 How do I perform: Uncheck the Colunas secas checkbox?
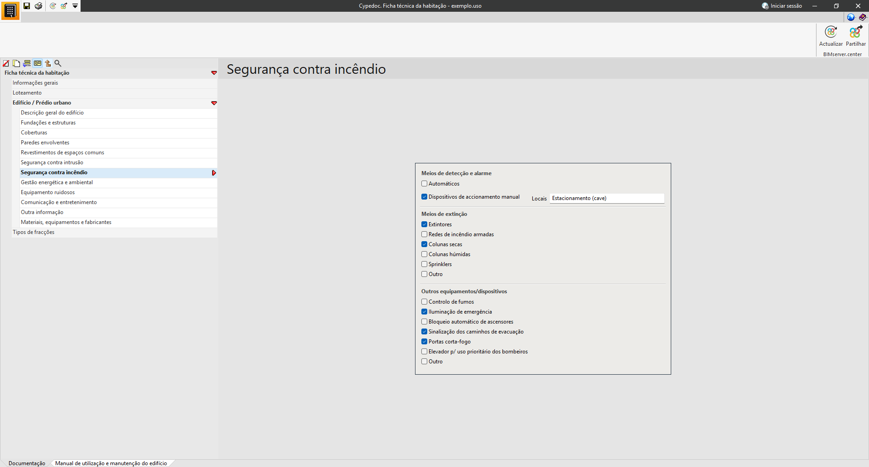click(x=425, y=244)
